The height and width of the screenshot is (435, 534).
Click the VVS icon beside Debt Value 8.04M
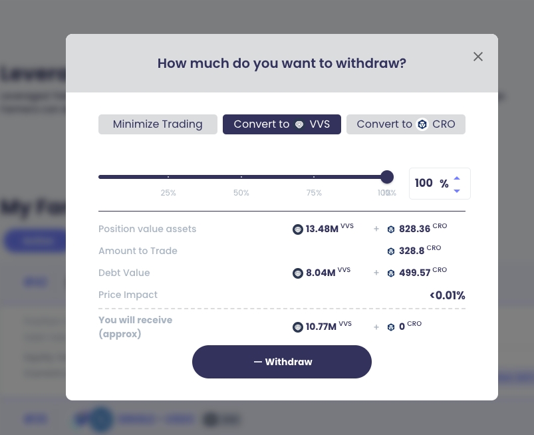tap(298, 273)
